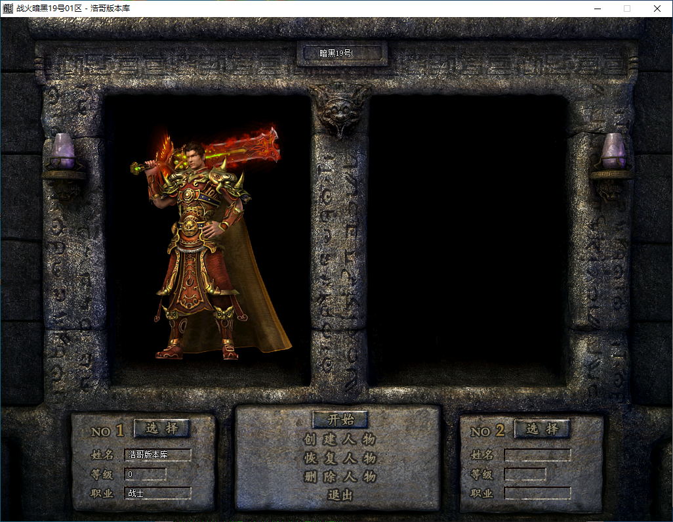The height and width of the screenshot is (522, 673).
Task: Click 删除人物 to delete the character
Action: 340,477
